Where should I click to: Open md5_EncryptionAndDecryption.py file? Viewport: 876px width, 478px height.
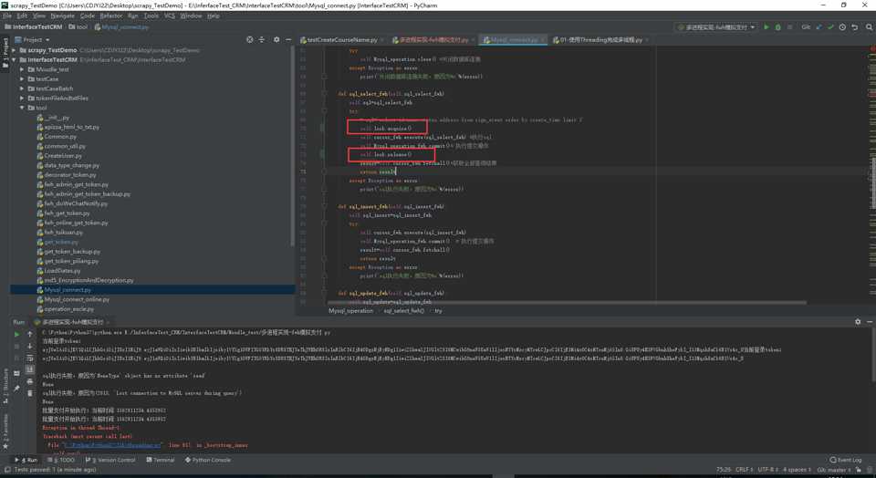tap(89, 280)
